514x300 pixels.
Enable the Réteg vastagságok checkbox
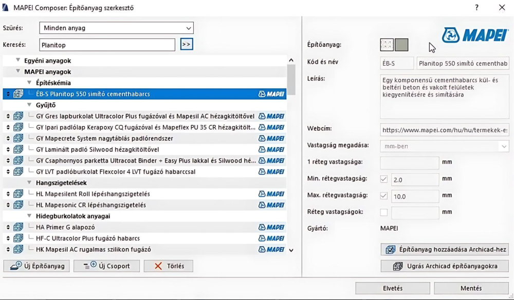pos(383,212)
